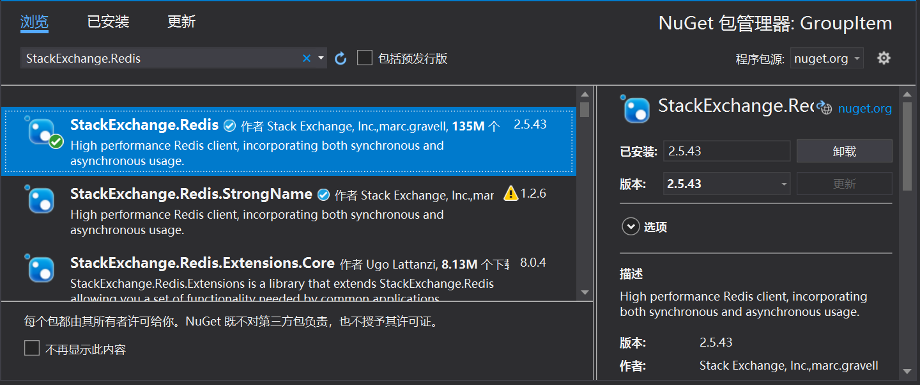920x385 pixels.
Task: Switch to the 已安装 tab
Action: (108, 22)
